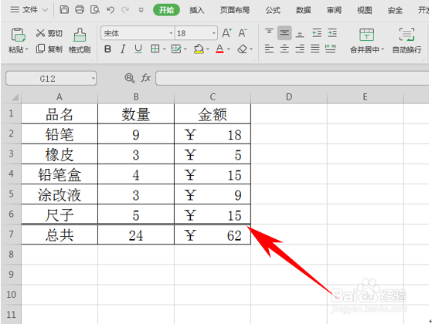Open the 安全 tab

pos(395,10)
